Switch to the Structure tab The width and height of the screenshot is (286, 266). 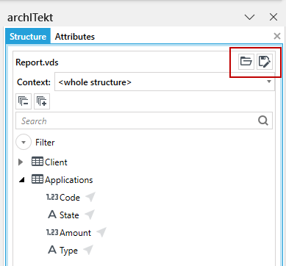28,37
